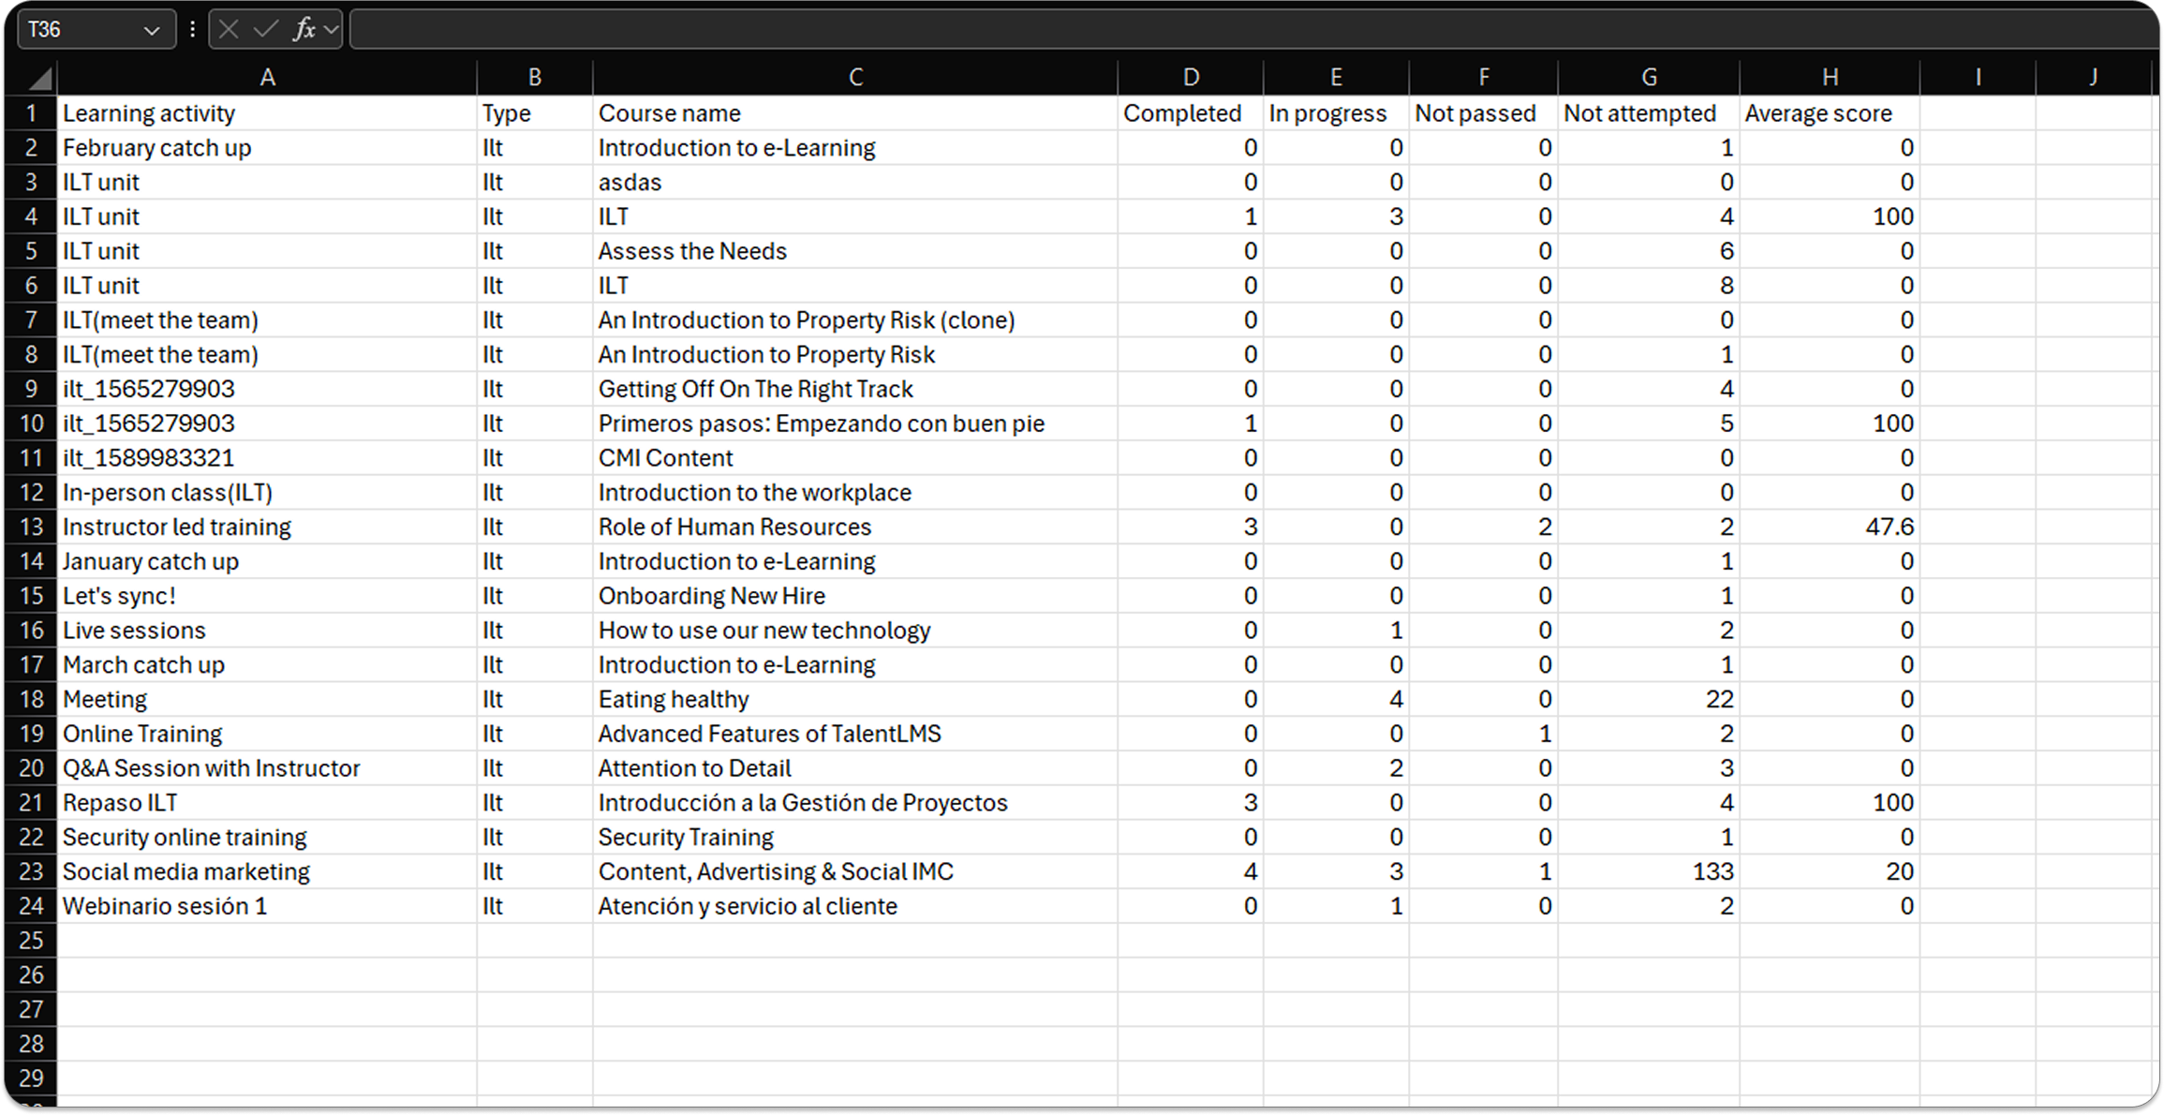This screenshot has width=2164, height=1115.
Task: Click the 22 not attempted cell for Meeting
Action: (x=1649, y=699)
